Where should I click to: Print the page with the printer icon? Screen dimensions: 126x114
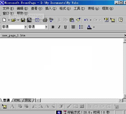pos(45,20)
